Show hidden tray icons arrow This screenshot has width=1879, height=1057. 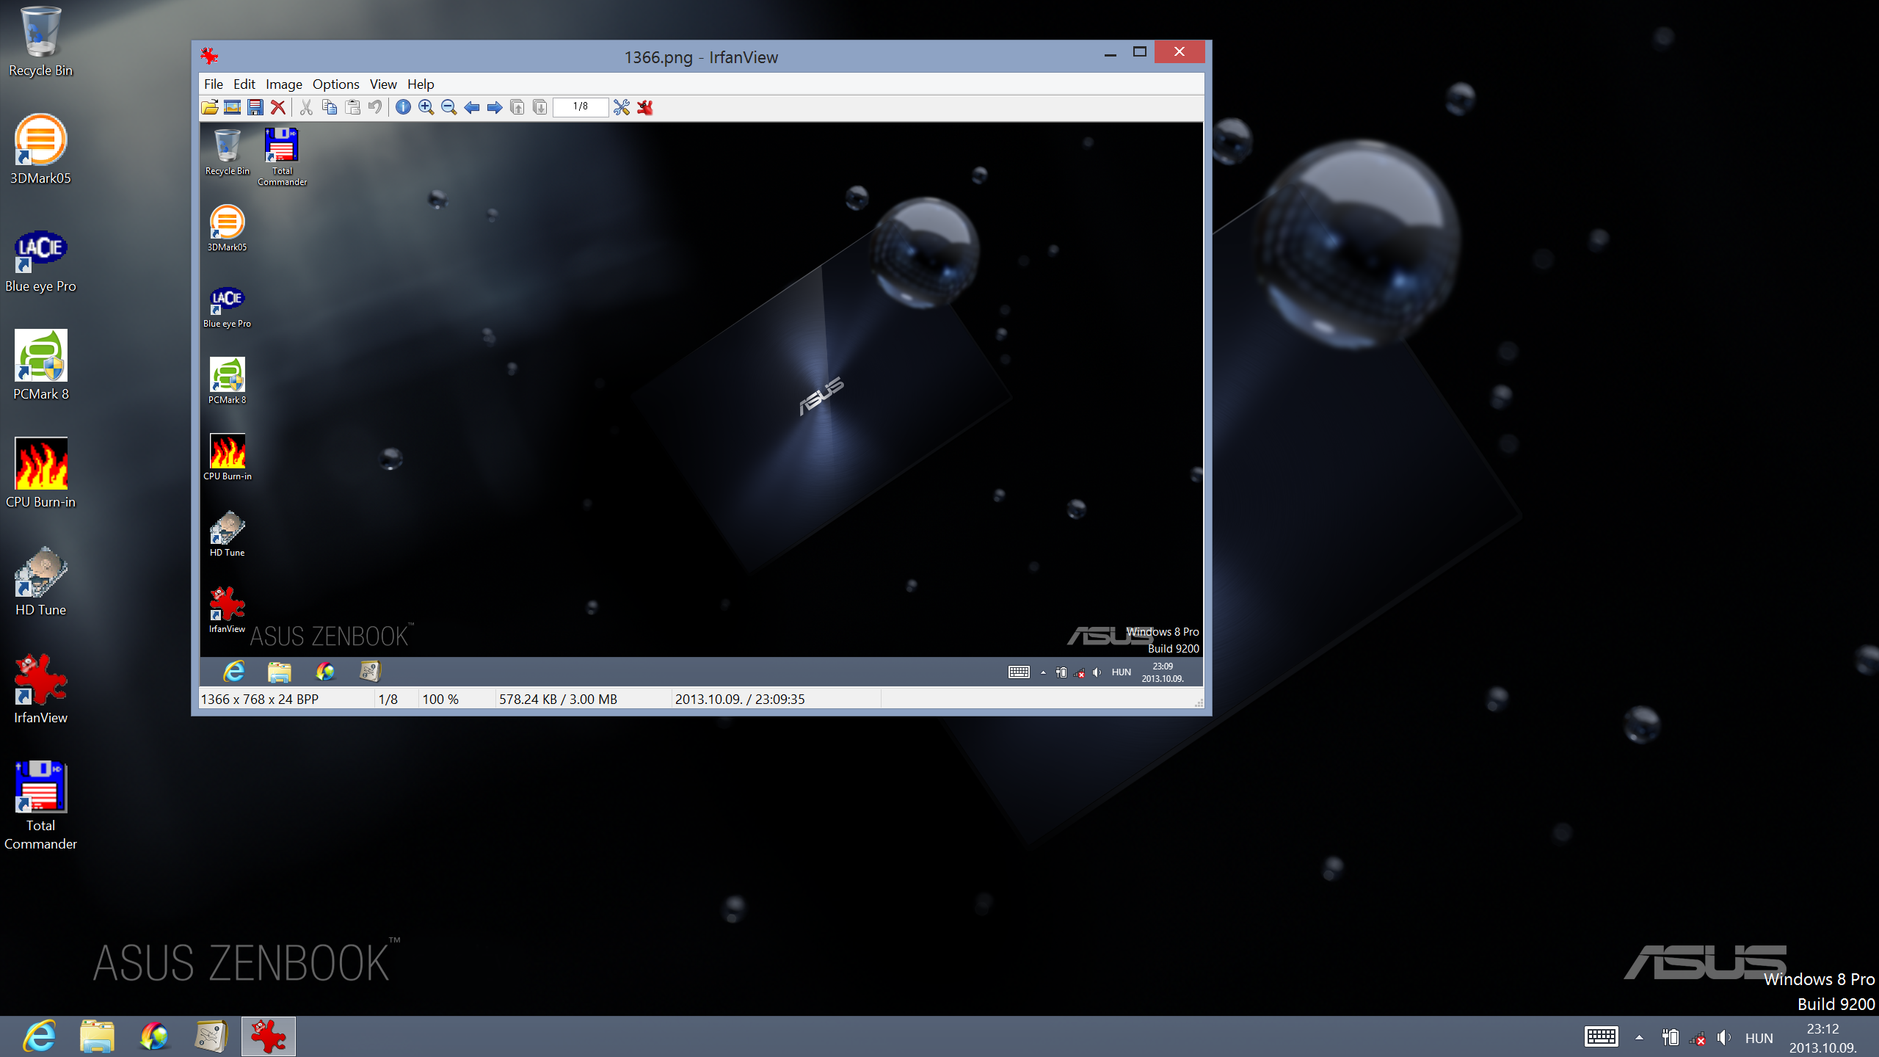point(1639,1038)
